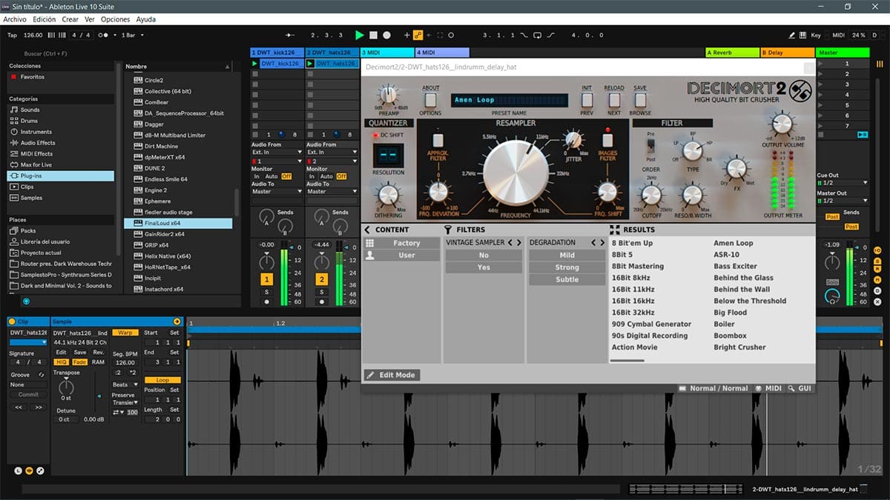Adjust the OUTPUT VOLUME knob

781,123
